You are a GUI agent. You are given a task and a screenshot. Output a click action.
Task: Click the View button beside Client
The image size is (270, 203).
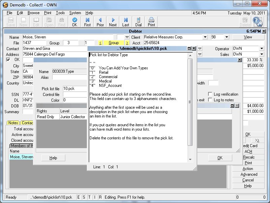[248, 37]
